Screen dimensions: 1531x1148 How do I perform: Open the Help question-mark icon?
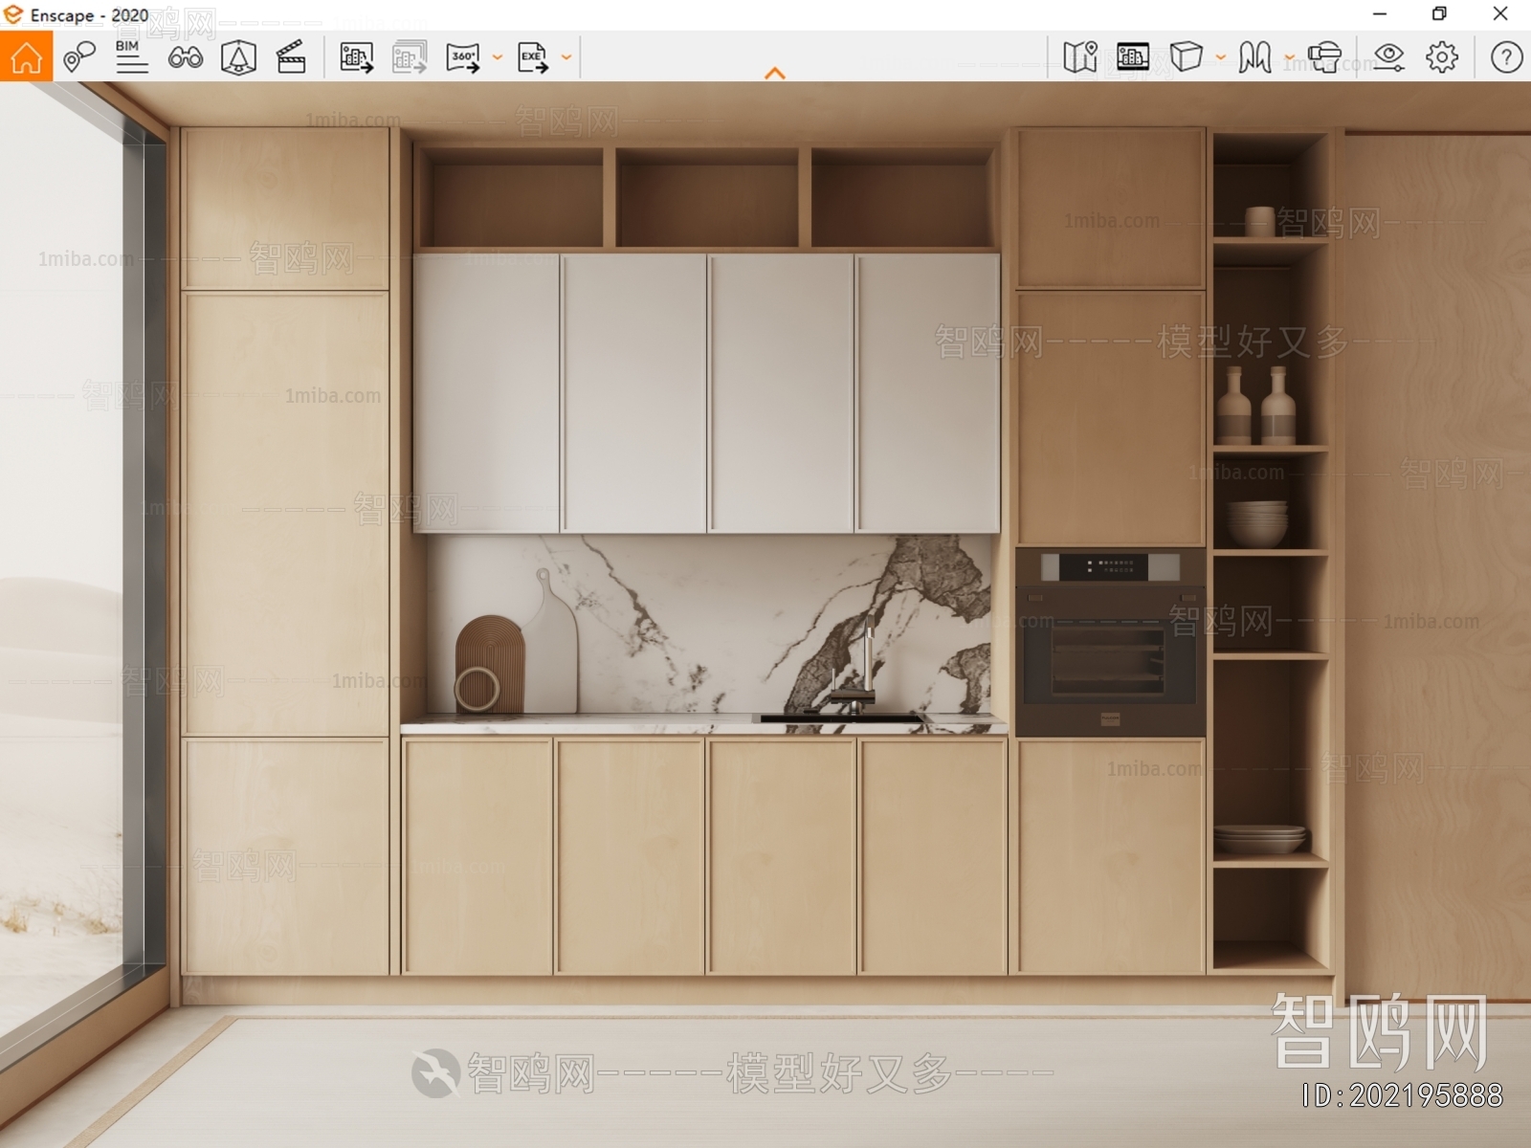pyautogui.click(x=1506, y=57)
